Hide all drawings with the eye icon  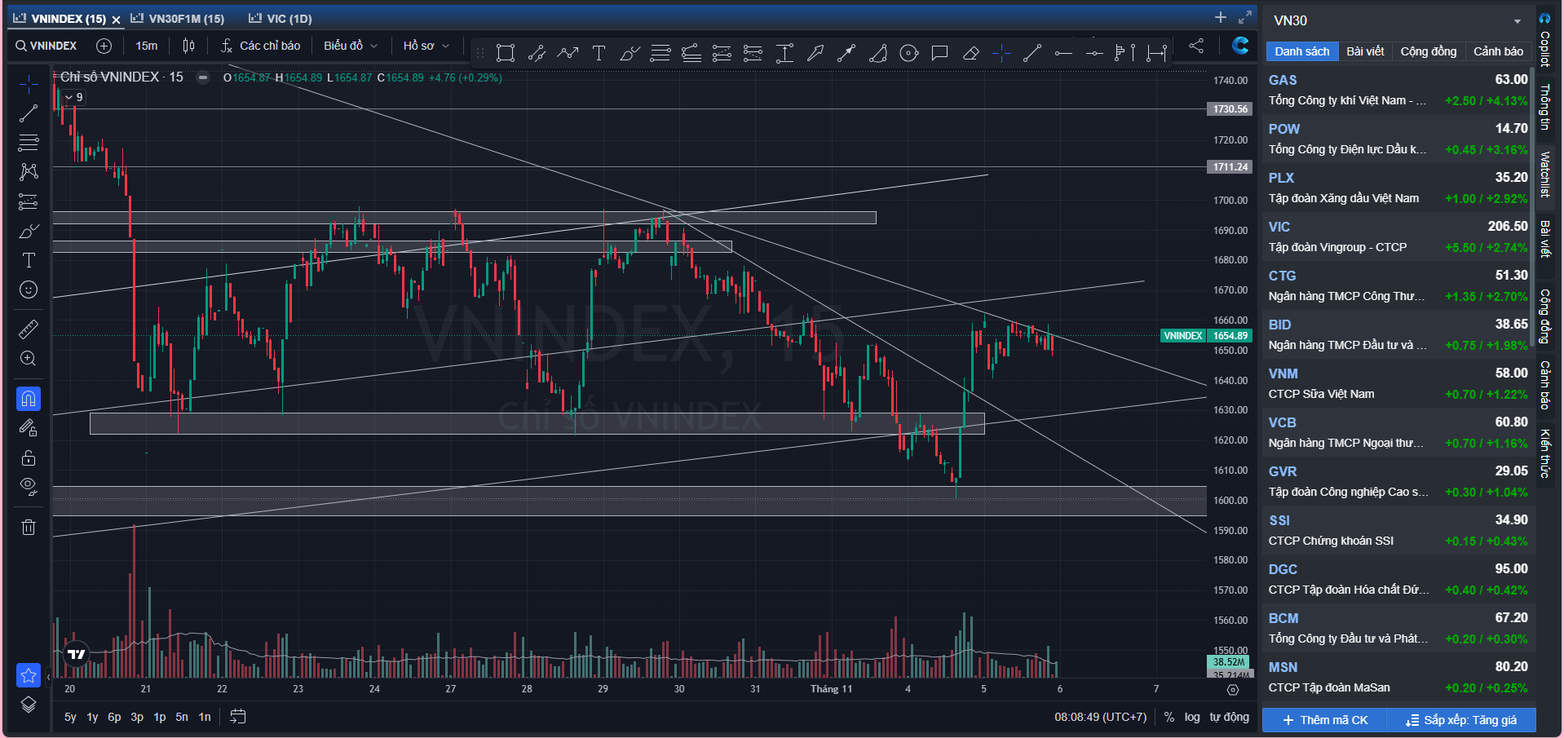click(29, 487)
